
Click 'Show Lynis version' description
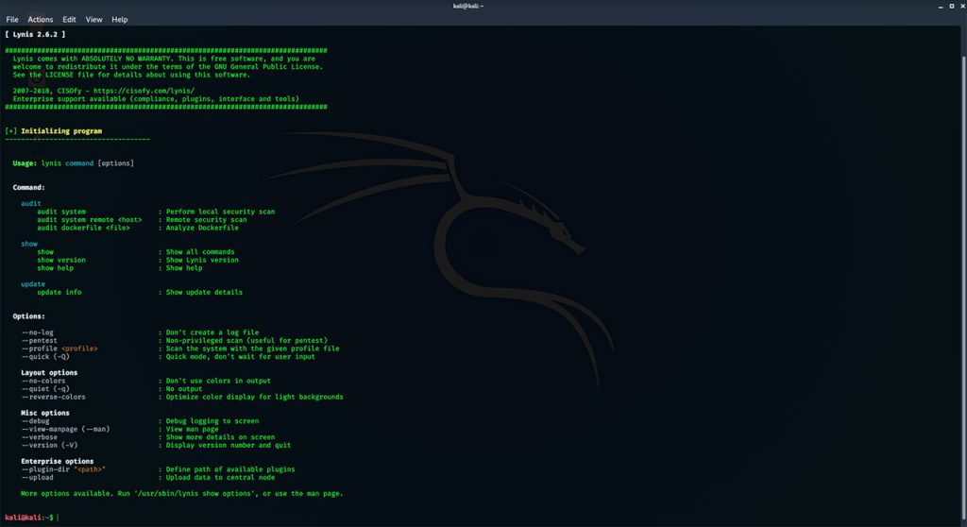tap(202, 260)
